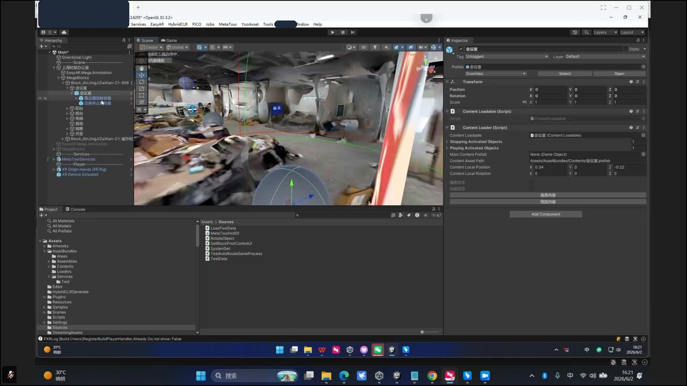Open the Help menu
The image size is (687, 386).
[x=317, y=24]
